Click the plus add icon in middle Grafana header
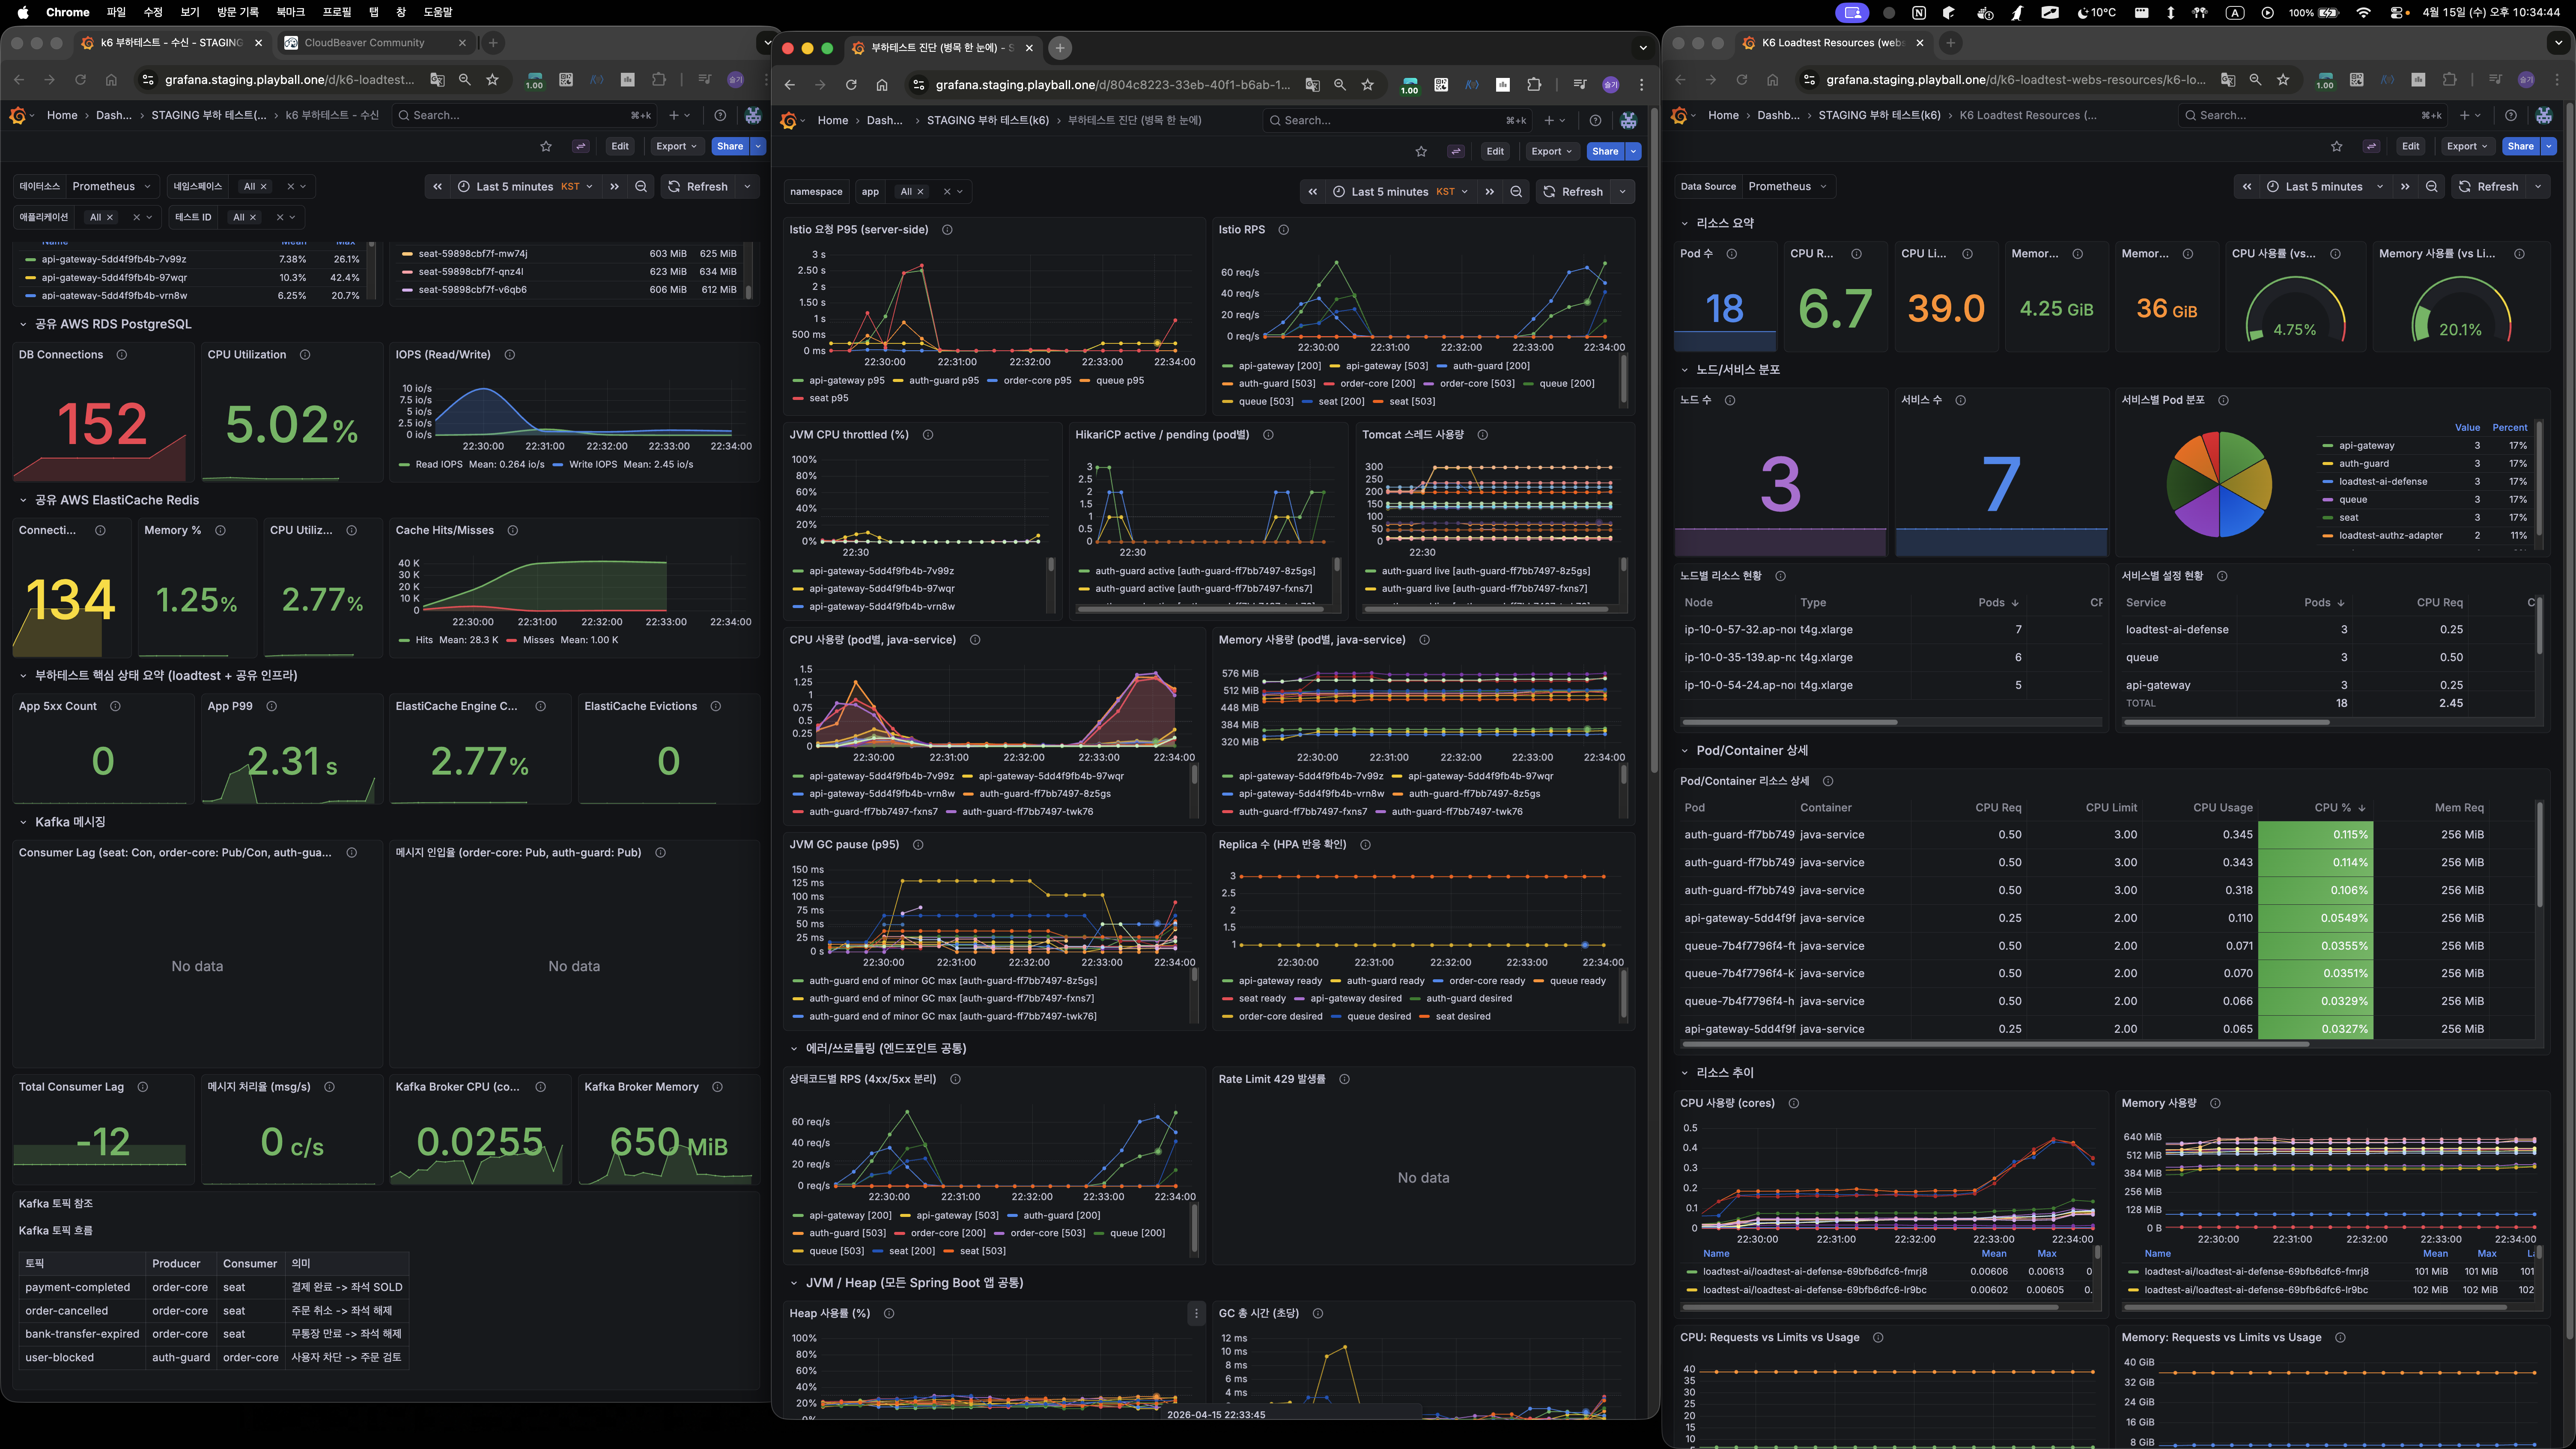Screen dimensions: 2576x1449 [1549, 120]
